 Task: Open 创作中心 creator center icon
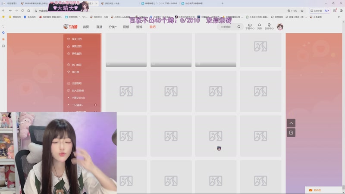tap(269, 26)
